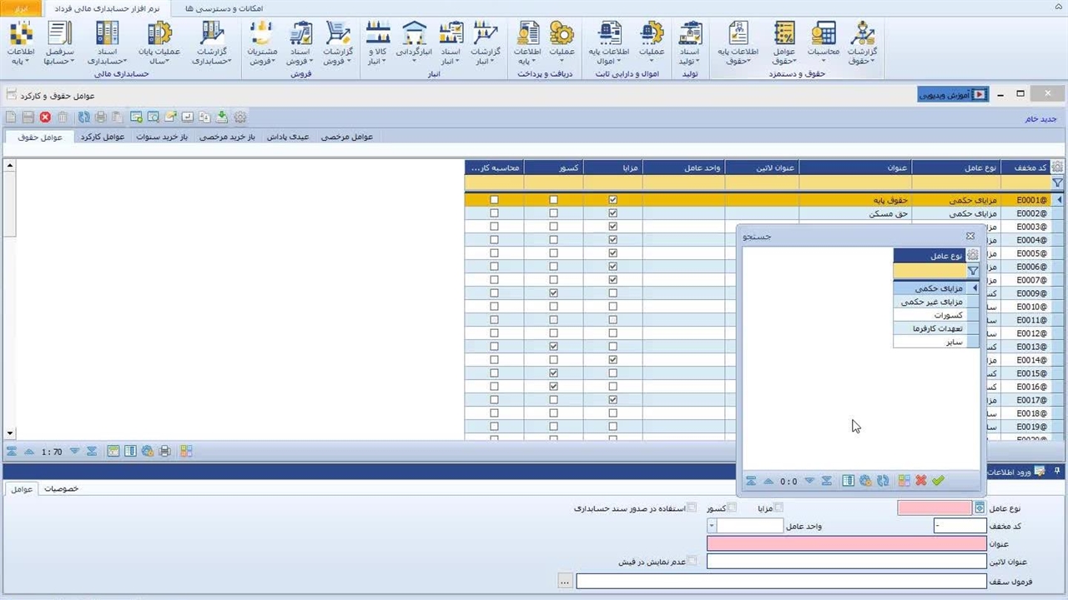Confirm selection with the green checkmark icon
1068x600 pixels.
[938, 481]
